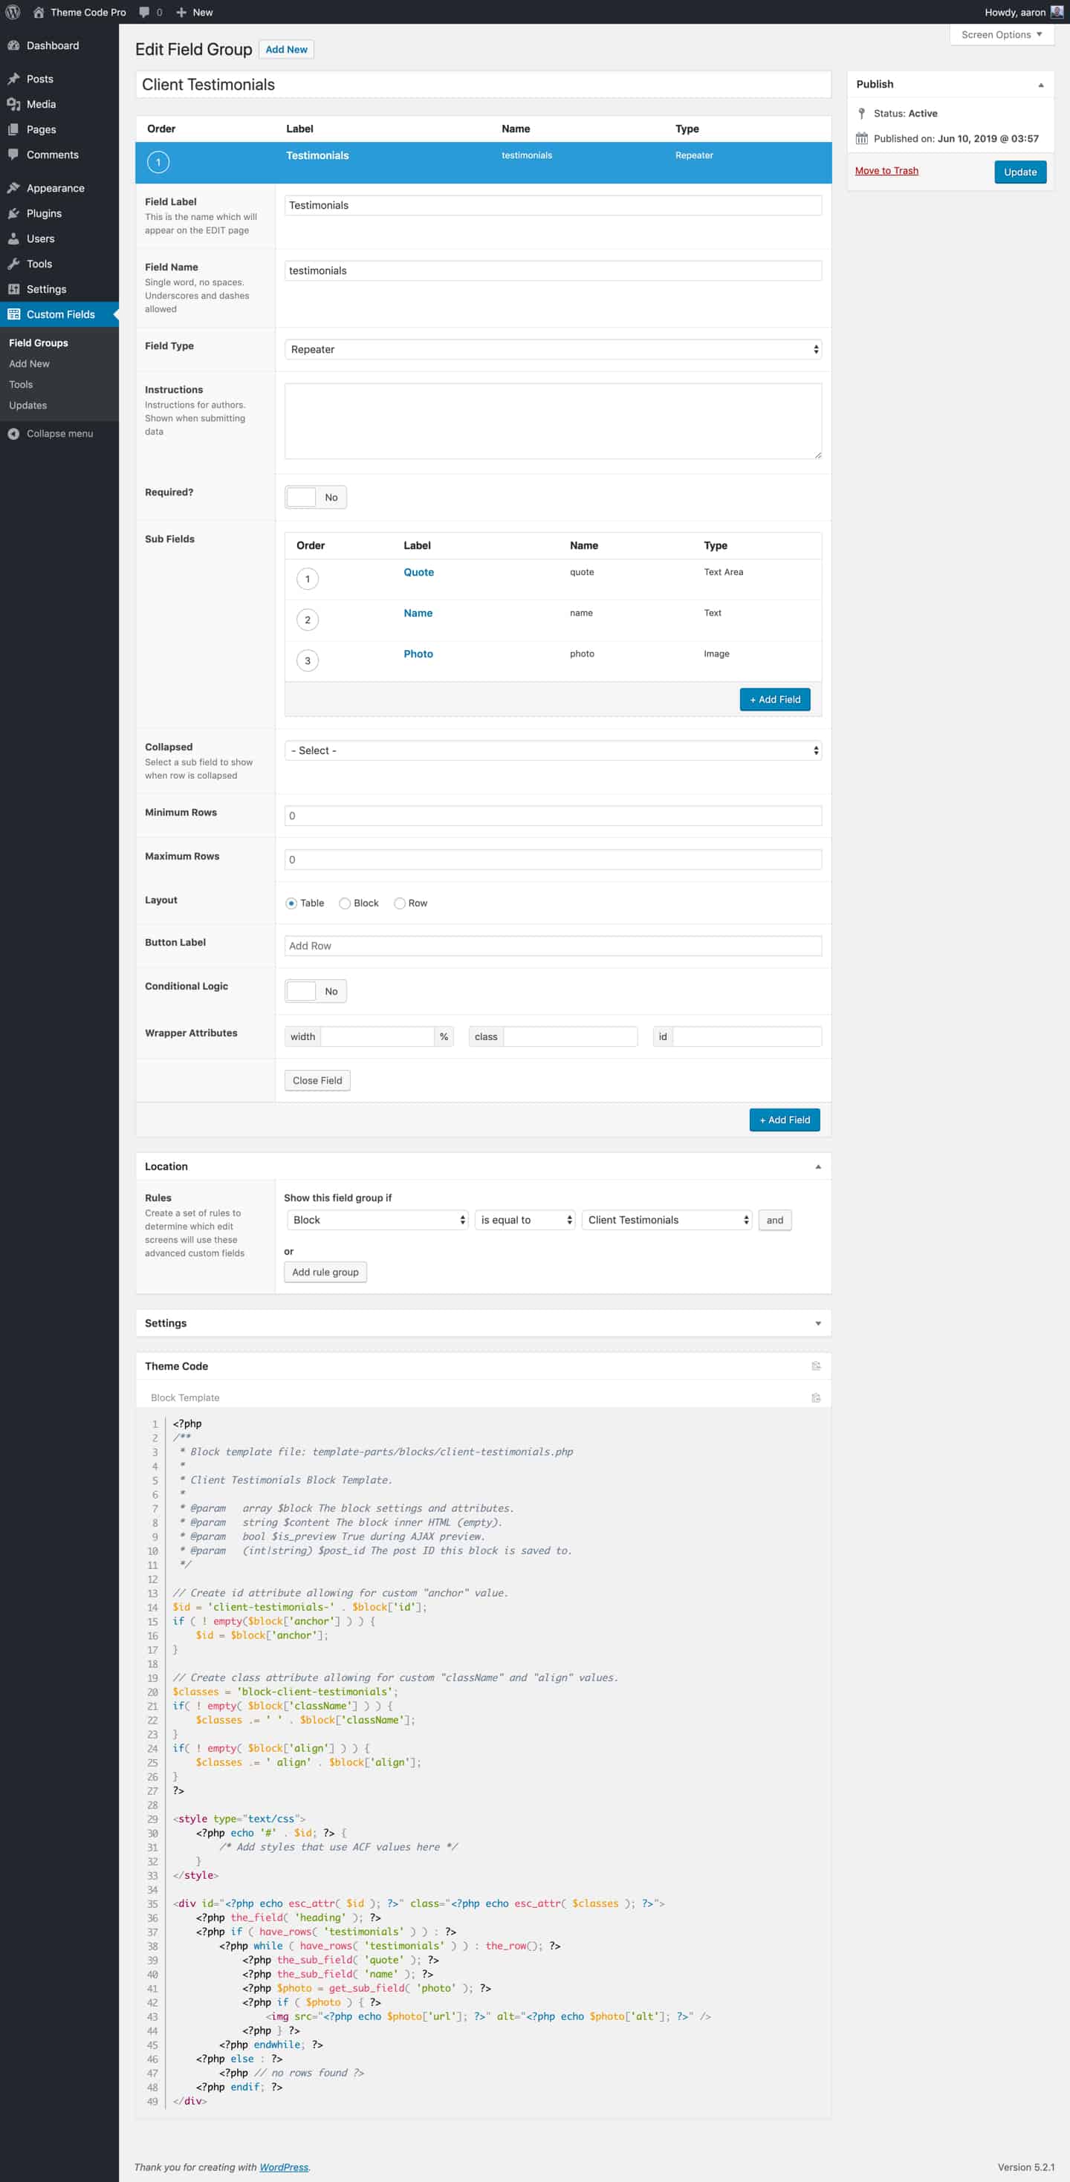Open the Quote sub field label
The height and width of the screenshot is (2182, 1070).
(418, 573)
